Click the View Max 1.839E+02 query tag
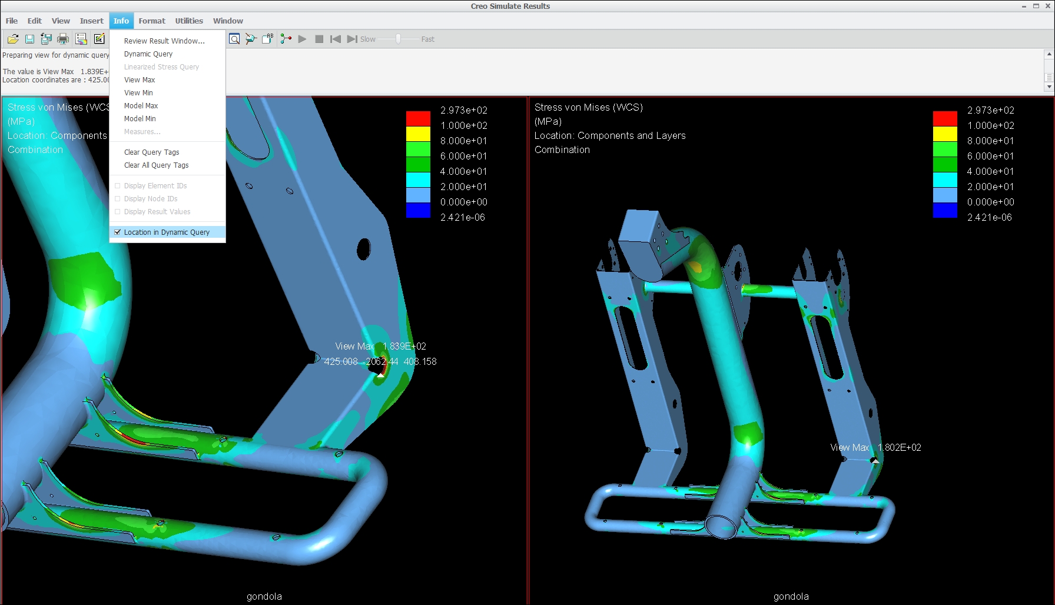The width and height of the screenshot is (1055, 605). click(380, 346)
